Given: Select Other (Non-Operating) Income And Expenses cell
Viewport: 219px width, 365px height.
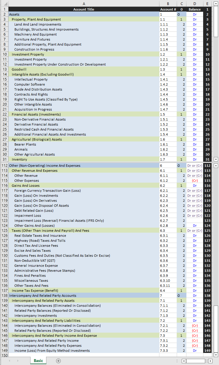Looking at the screenshot, I should (84, 166).
